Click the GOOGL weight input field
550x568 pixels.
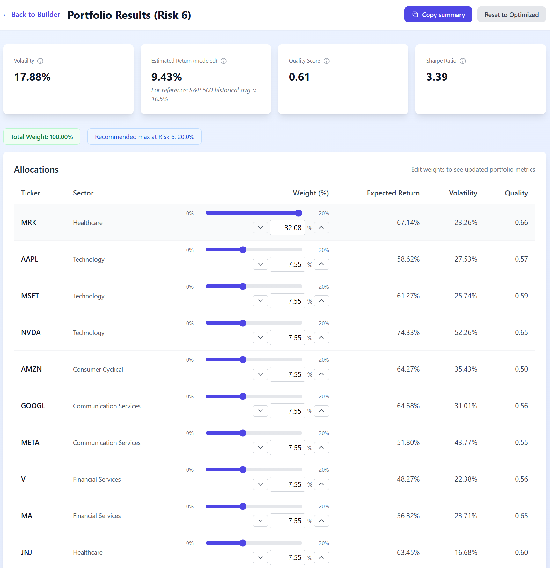(287, 411)
